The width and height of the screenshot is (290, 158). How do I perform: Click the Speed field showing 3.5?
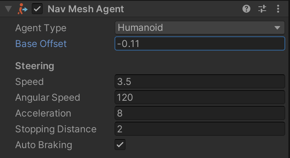[200, 82]
